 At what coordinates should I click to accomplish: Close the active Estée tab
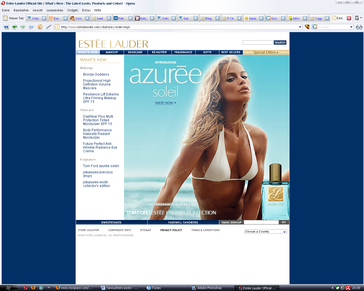349,18
